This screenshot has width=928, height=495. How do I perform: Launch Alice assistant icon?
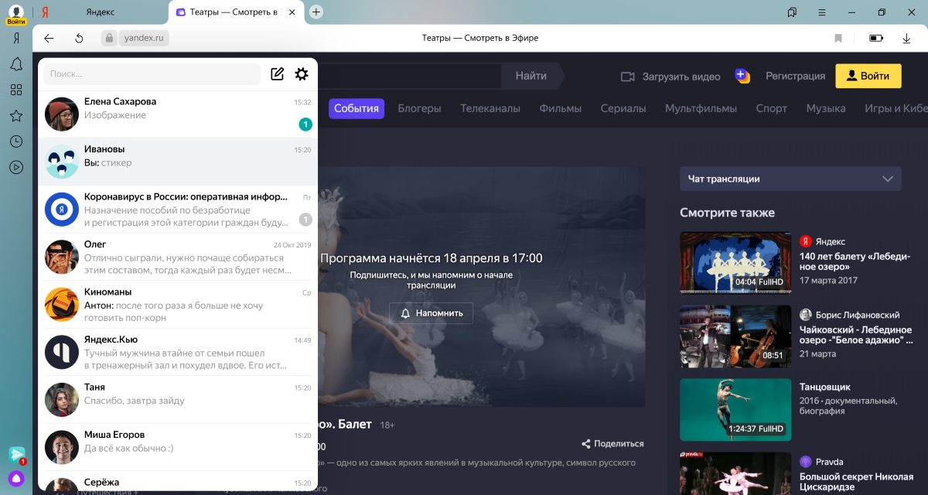(16, 478)
